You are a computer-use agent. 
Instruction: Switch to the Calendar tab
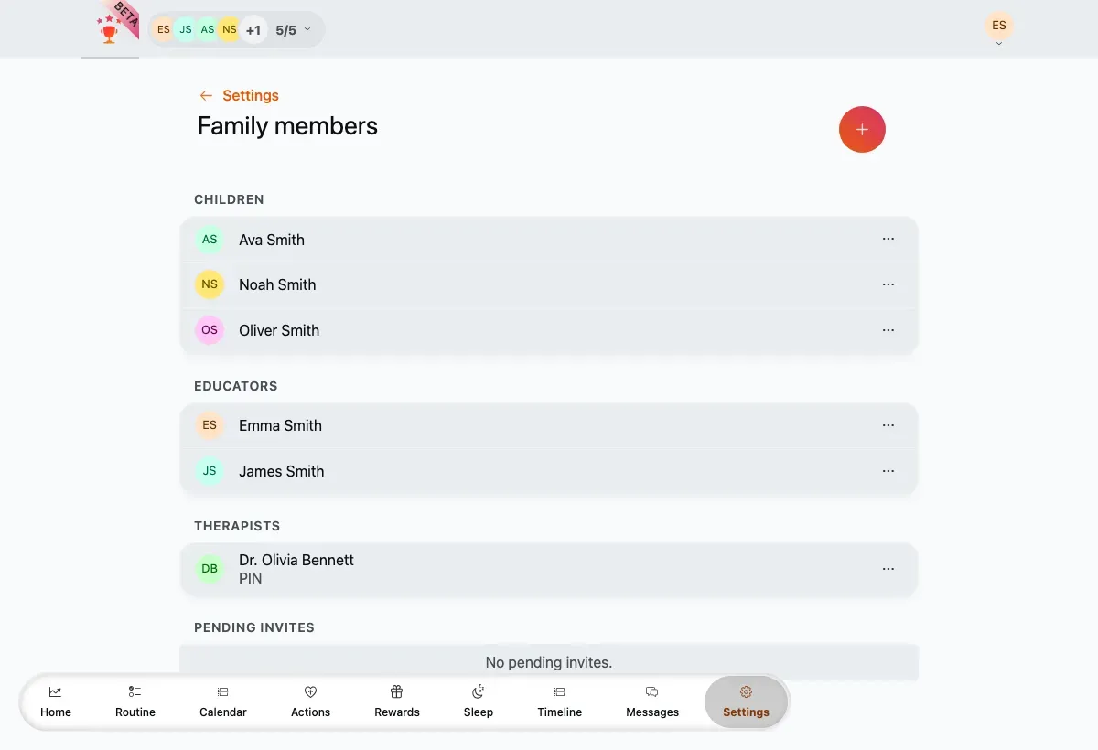tap(223, 702)
